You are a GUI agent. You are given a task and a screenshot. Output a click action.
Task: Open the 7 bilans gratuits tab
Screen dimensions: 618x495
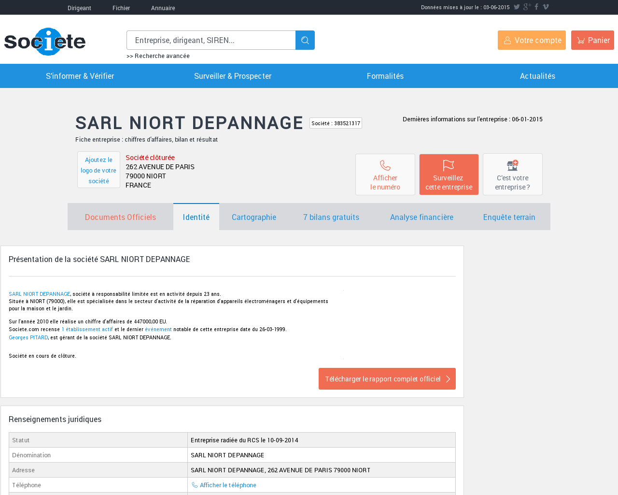(x=331, y=217)
